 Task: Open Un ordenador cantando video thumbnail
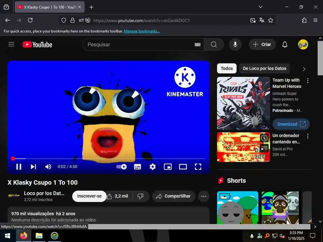pyautogui.click(x=243, y=147)
